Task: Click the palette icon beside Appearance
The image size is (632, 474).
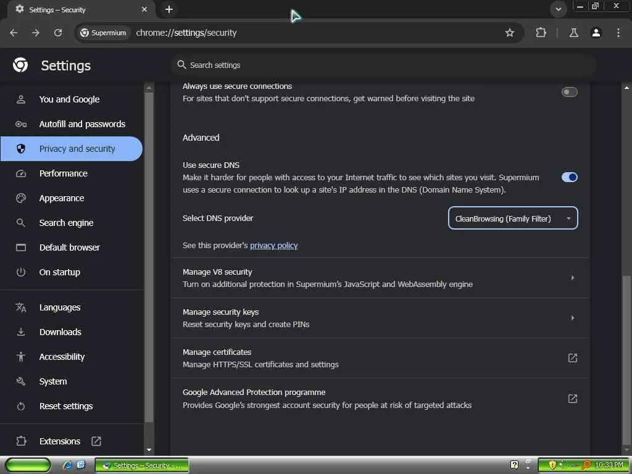Action: [21, 198]
